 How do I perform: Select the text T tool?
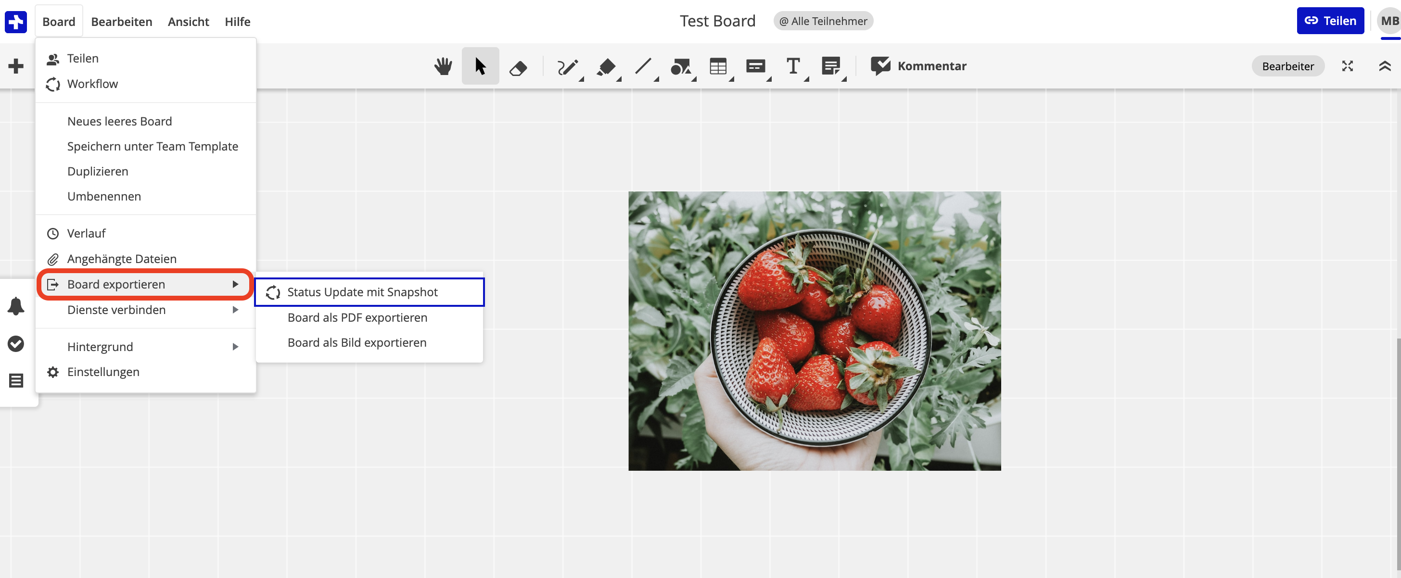tap(793, 66)
